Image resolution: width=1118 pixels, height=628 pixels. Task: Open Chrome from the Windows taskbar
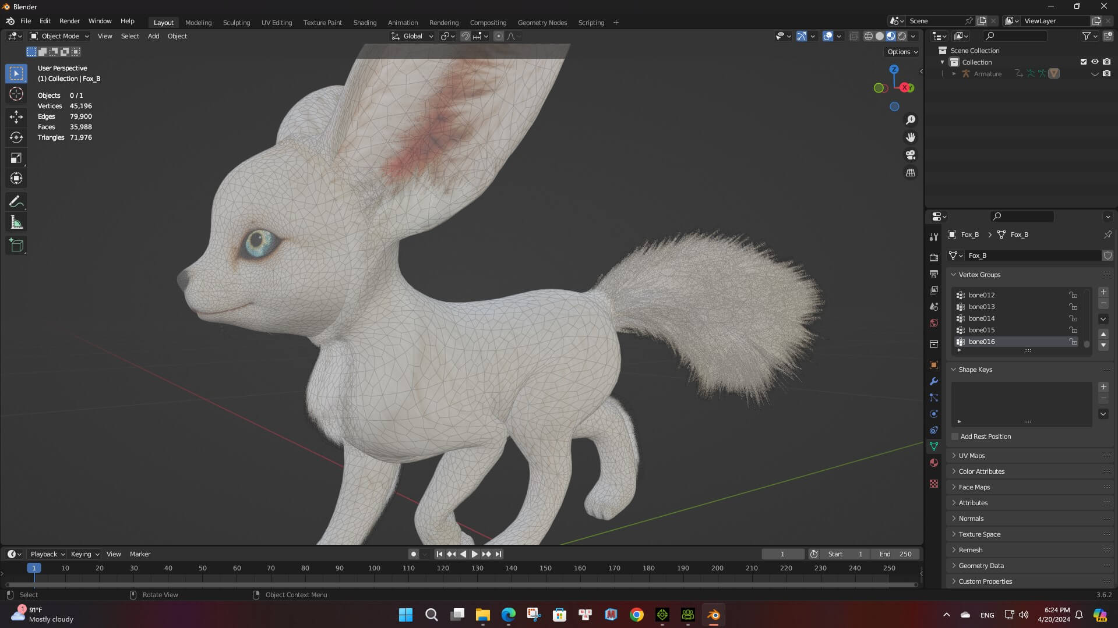[x=636, y=615]
